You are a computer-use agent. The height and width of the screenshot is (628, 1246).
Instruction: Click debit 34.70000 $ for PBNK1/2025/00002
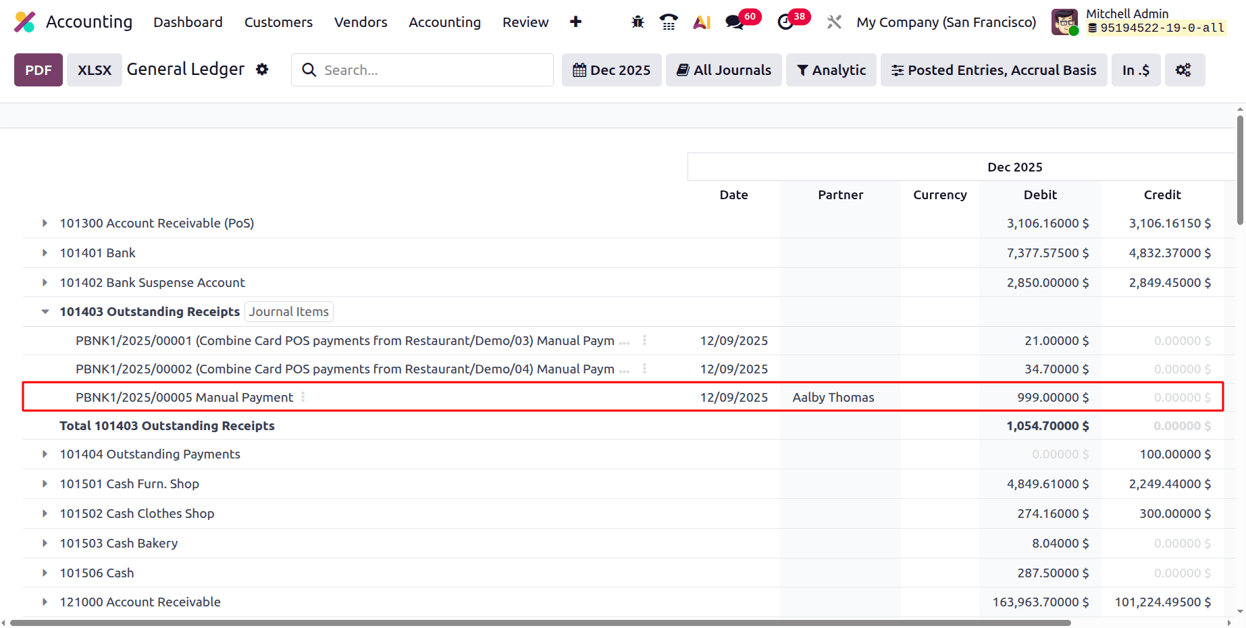tap(1056, 369)
